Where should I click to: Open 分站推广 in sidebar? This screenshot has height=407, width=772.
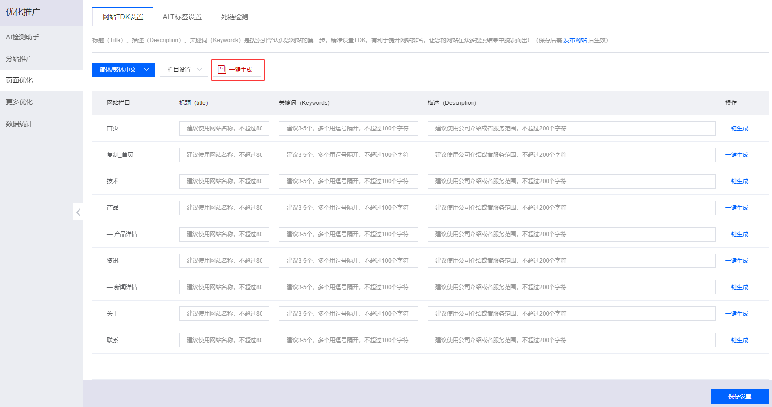tap(41, 59)
